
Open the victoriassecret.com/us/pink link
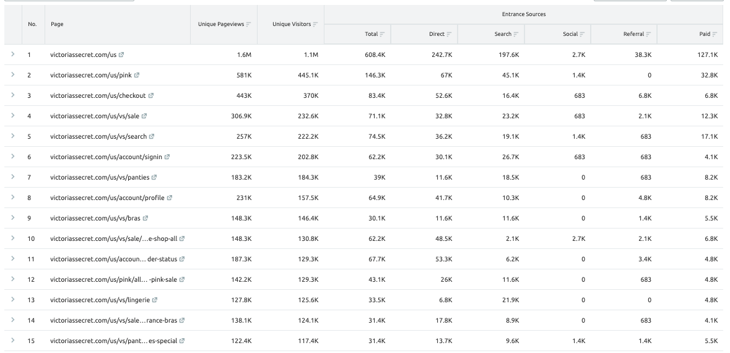pyautogui.click(x=91, y=75)
